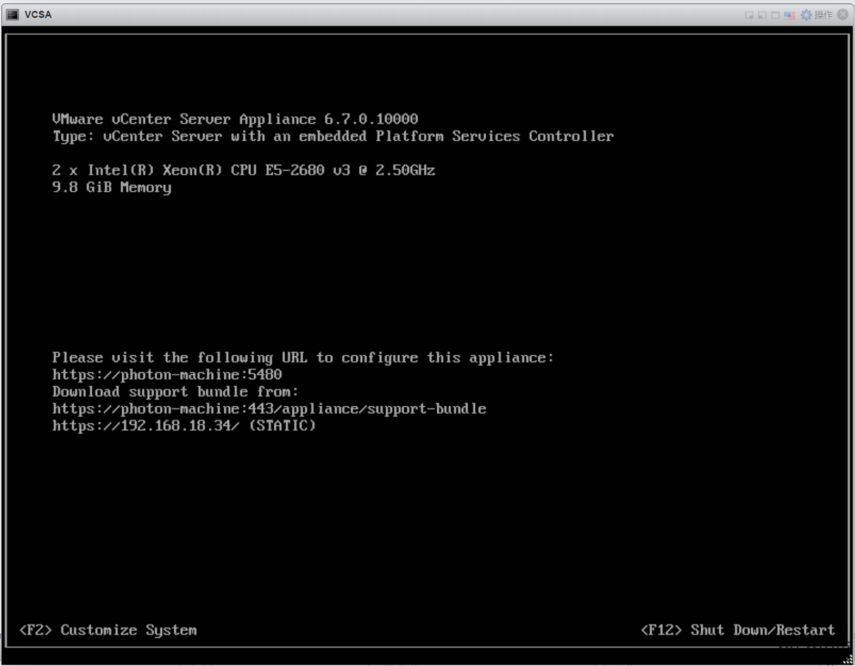Open the 操作 actions menu

pyautogui.click(x=823, y=15)
